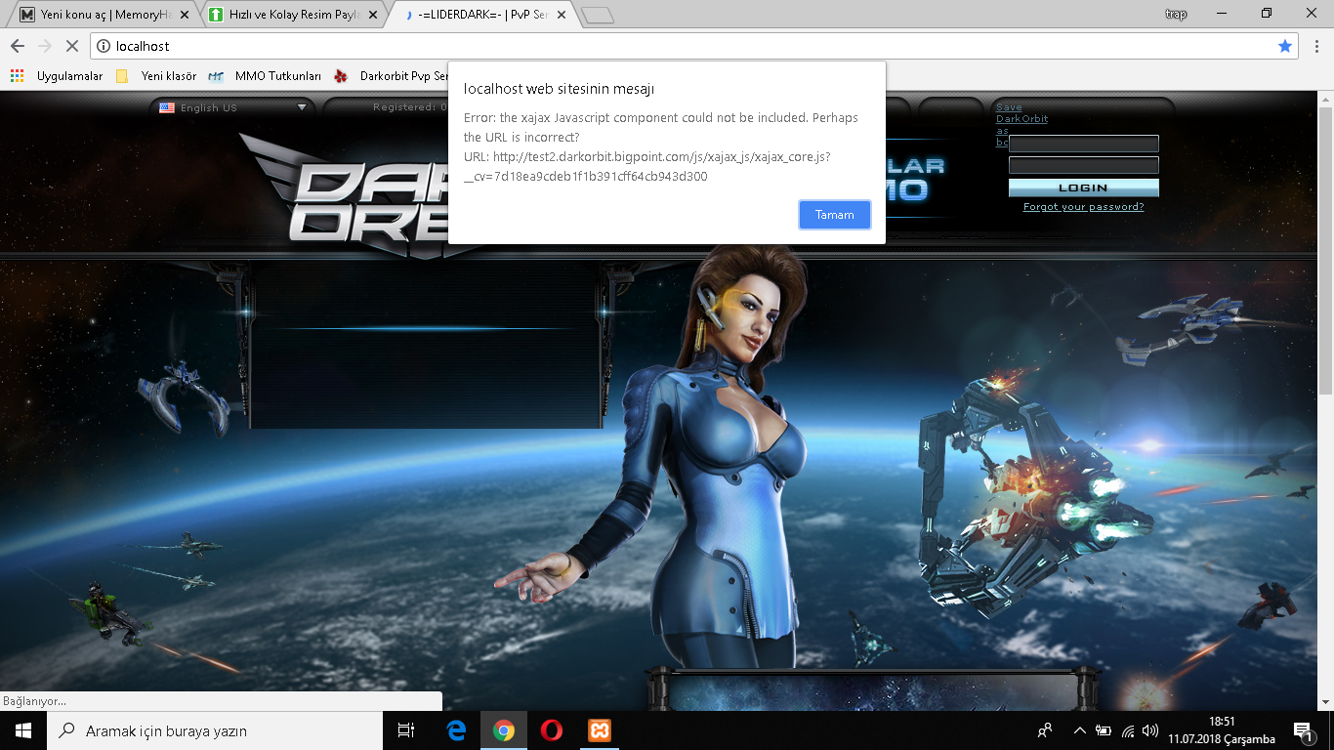Image resolution: width=1334 pixels, height=750 pixels.
Task: Click the password input field above LOGIN
Action: tap(1084, 165)
